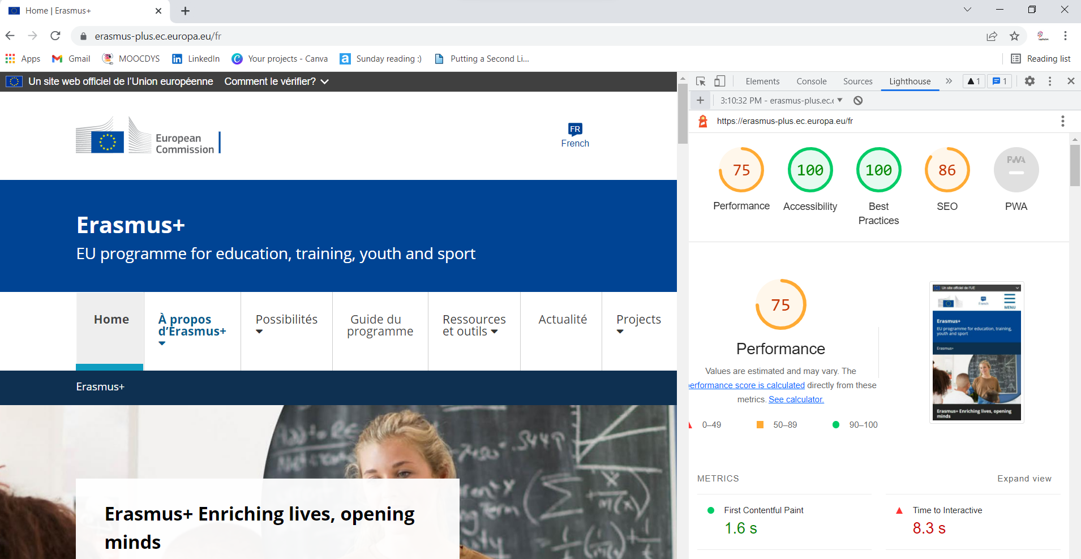
Task: Open DevTools settings gear
Action: click(1029, 81)
